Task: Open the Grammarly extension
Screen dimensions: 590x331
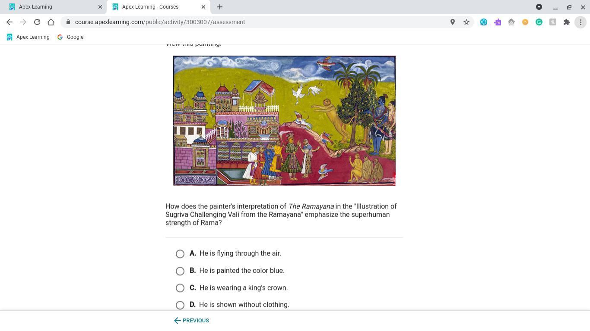Action: [539, 22]
